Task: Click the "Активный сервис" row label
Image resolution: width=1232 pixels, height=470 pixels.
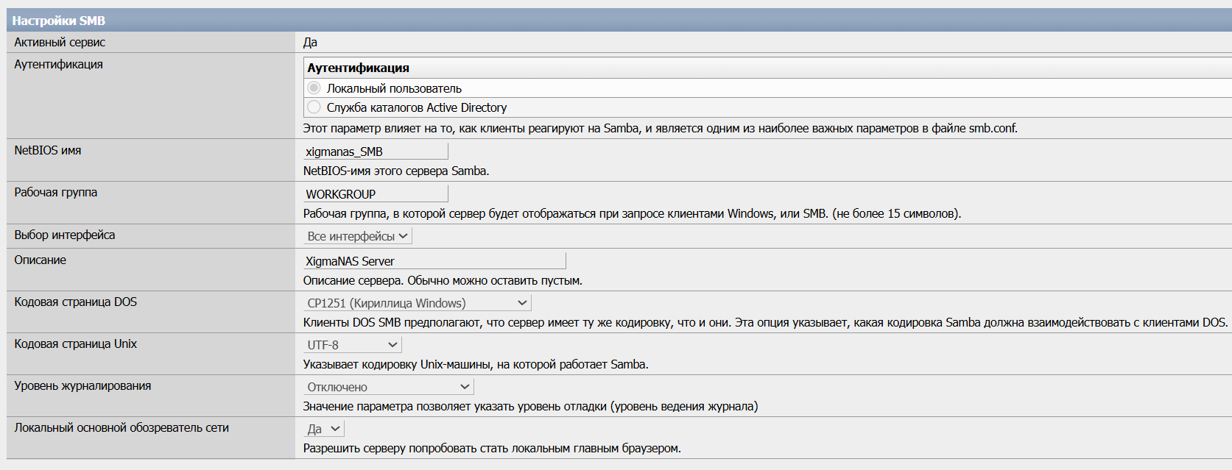Action: point(60,43)
